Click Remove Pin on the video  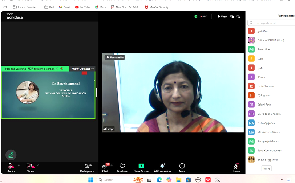pyautogui.click(x=115, y=57)
